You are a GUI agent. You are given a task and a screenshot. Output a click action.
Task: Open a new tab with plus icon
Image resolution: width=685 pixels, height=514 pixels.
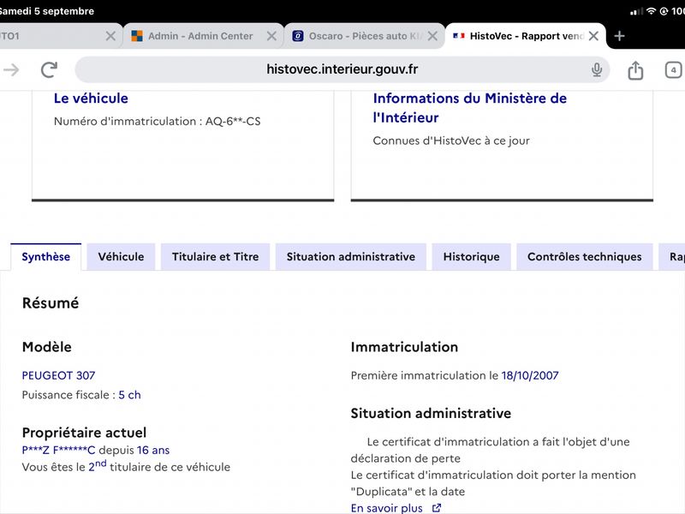click(x=619, y=36)
